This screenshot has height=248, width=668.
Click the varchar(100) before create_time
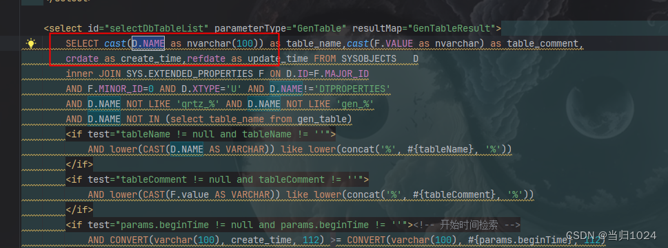[x=190, y=240]
